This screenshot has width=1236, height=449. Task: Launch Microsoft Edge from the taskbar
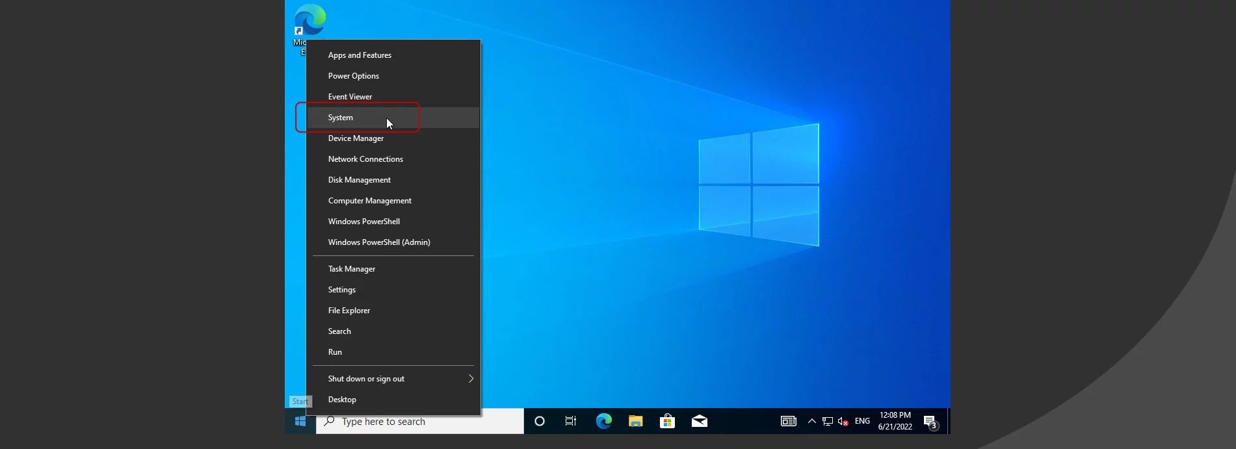tap(604, 421)
